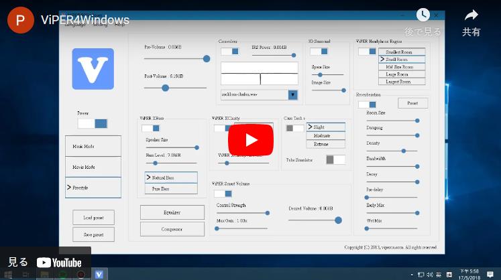Open the Windows notification center icon
Viewport: 501px width, 280px height.
coord(490,275)
